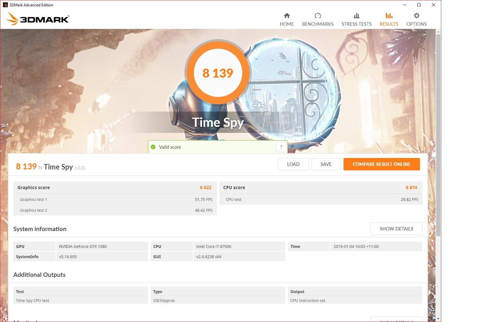Screen dimensions: 489x322
Task: Select the Graphics test 1 row label
Action: pyautogui.click(x=33, y=200)
